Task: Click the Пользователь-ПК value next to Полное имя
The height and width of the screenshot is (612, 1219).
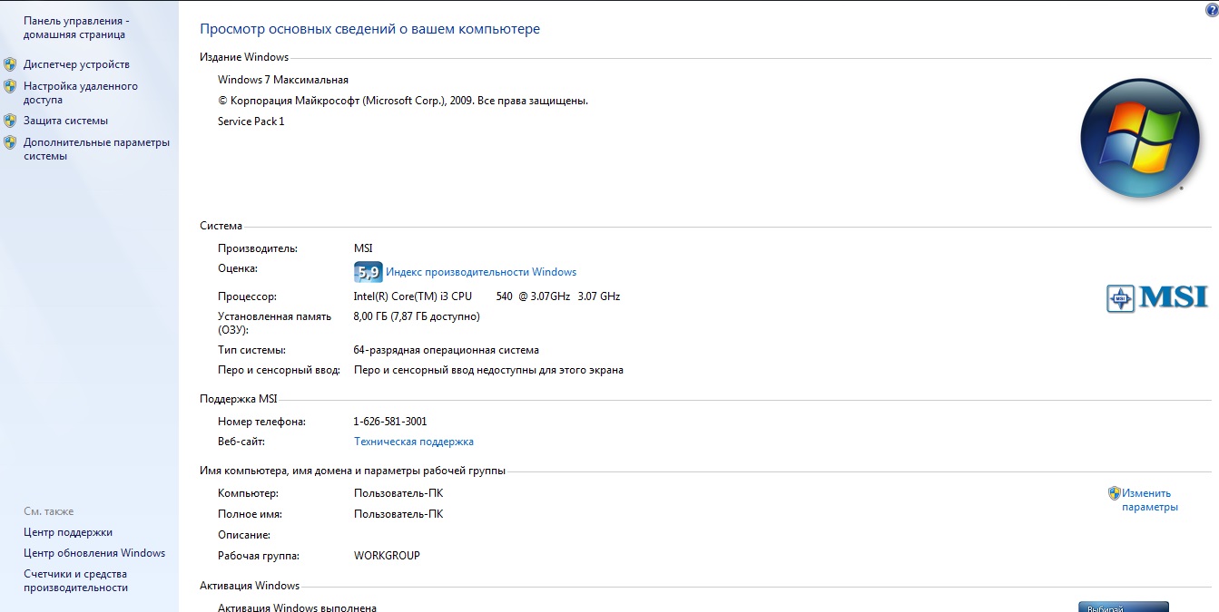Action: tap(398, 514)
